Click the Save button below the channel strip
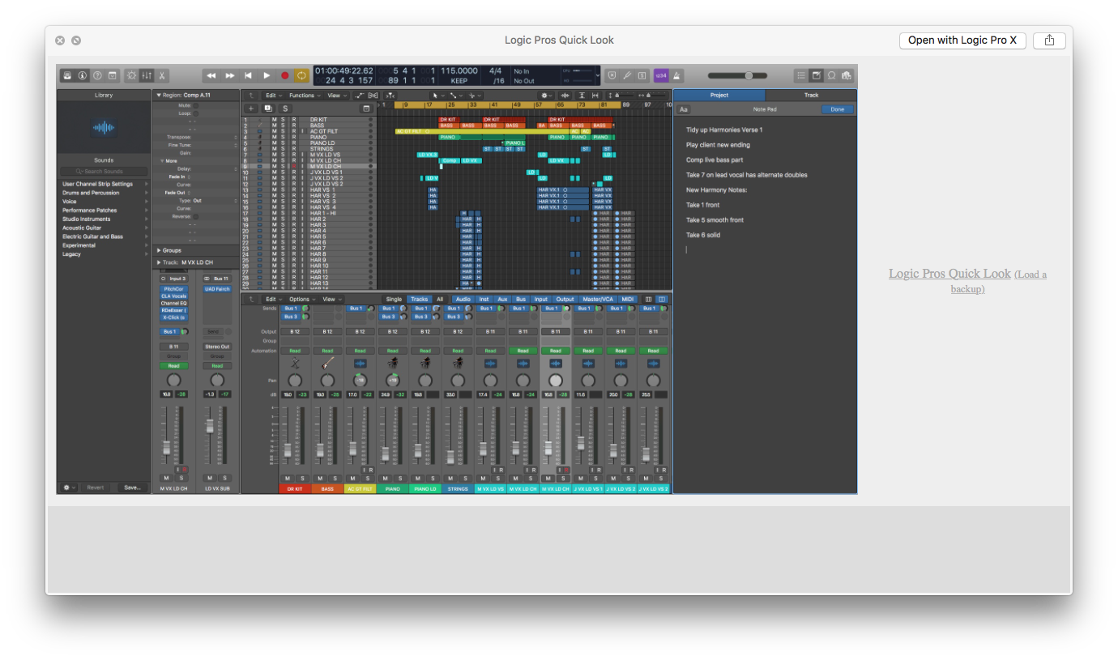 pos(133,487)
